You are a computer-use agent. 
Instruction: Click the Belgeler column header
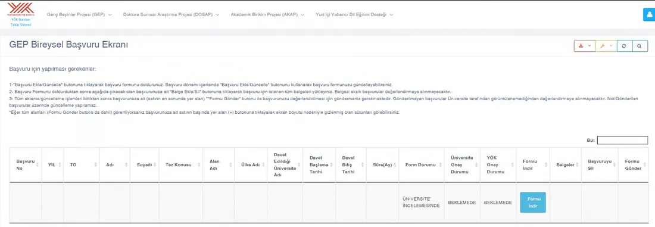(566, 164)
